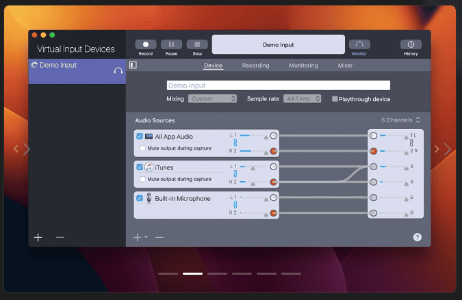The width and height of the screenshot is (462, 300).
Task: Open the Mixing Custom dropdown
Action: click(x=212, y=98)
